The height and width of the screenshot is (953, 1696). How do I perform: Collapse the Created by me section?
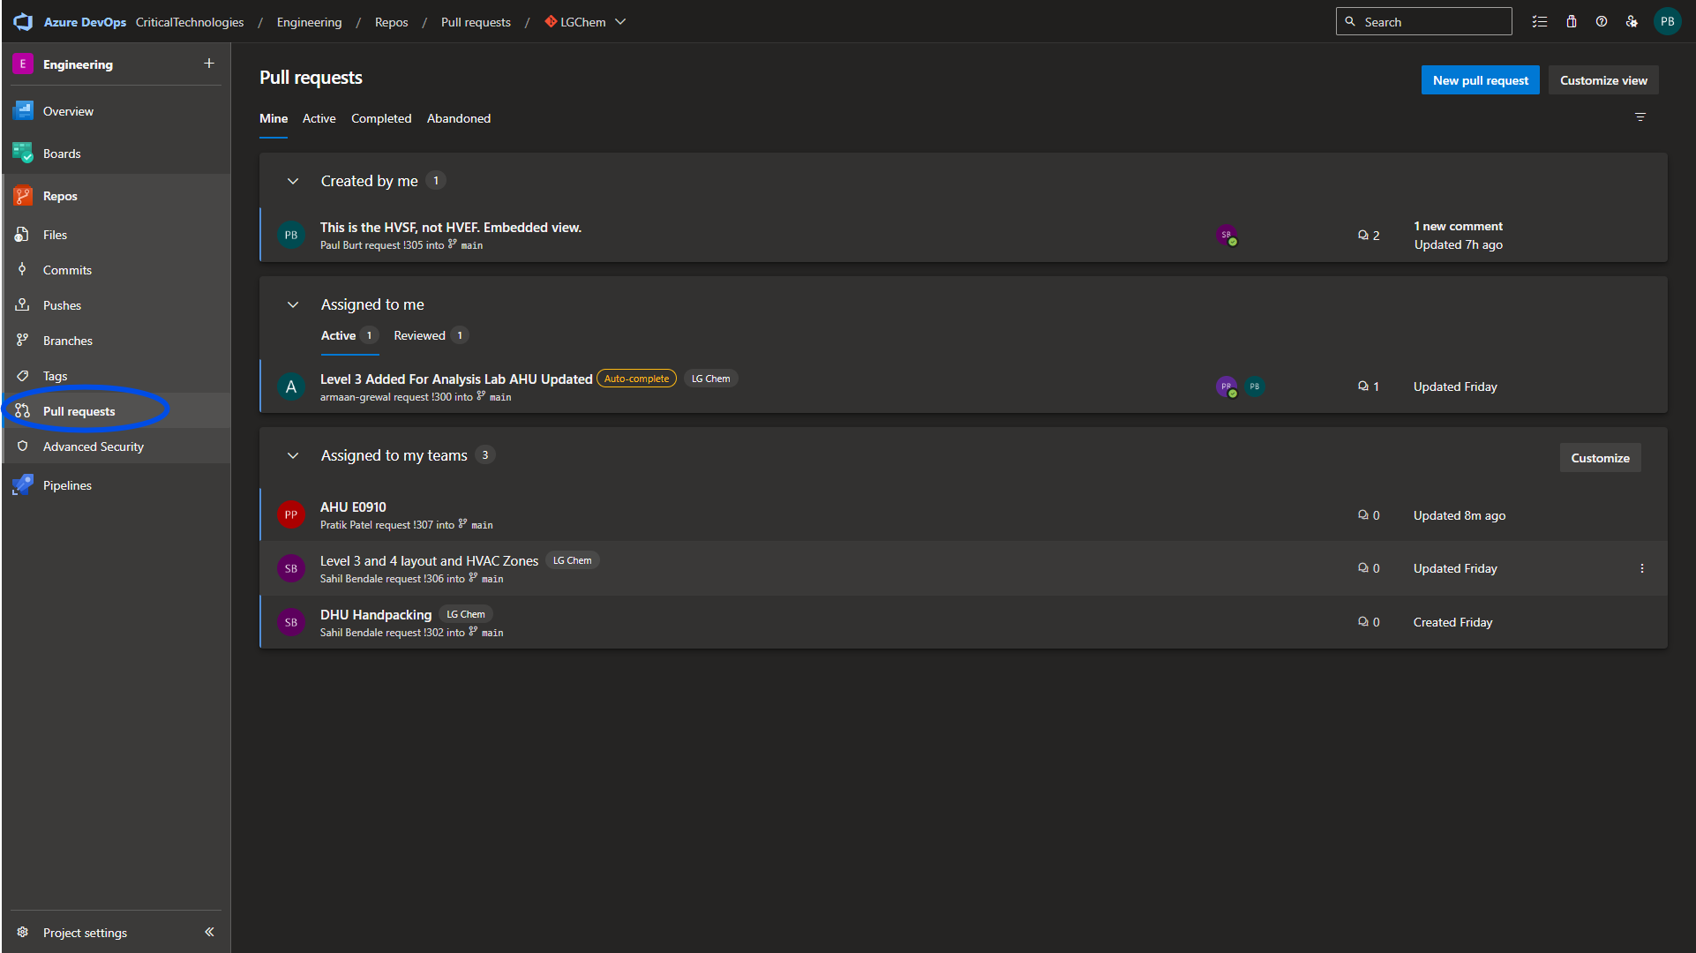coord(293,181)
